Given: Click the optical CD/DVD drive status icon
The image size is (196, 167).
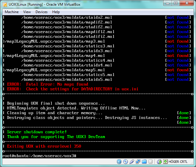Looking at the screenshot, I should (x=125, y=162).
